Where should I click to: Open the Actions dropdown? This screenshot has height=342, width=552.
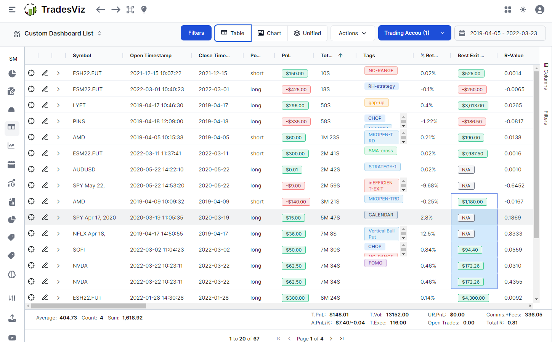[x=352, y=33]
